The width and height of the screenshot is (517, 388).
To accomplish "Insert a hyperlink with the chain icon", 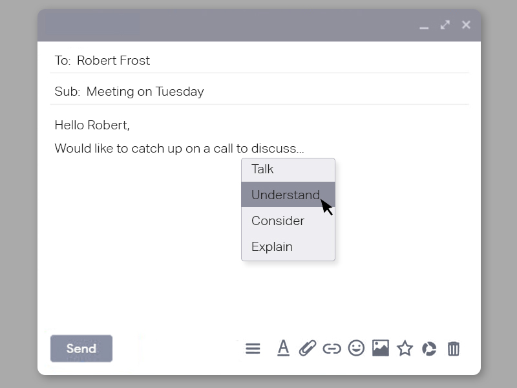I will coord(332,349).
